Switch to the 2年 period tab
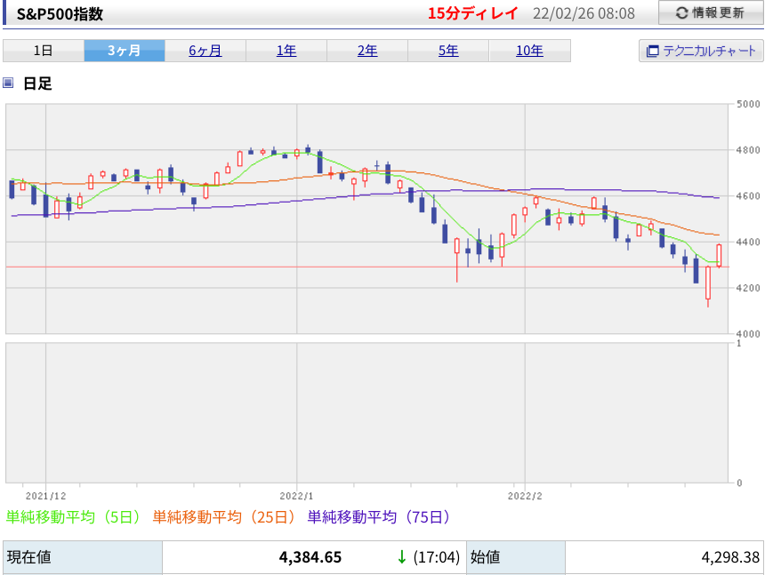Image resolution: width=765 pixels, height=575 pixels. tap(367, 51)
